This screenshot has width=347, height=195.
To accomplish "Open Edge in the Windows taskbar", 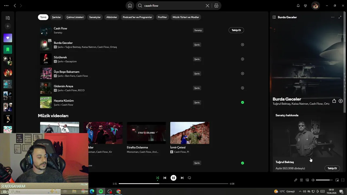I will point(92,191).
